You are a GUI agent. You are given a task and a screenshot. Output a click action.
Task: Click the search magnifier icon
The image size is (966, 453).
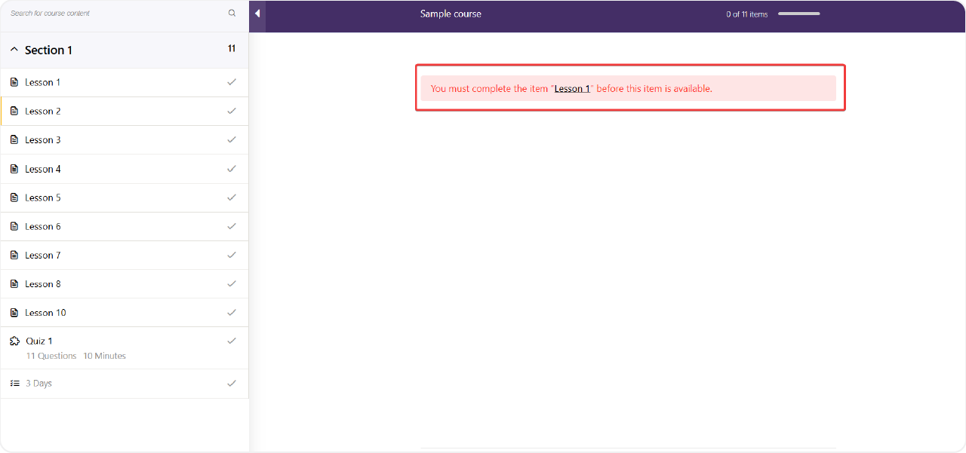[232, 13]
